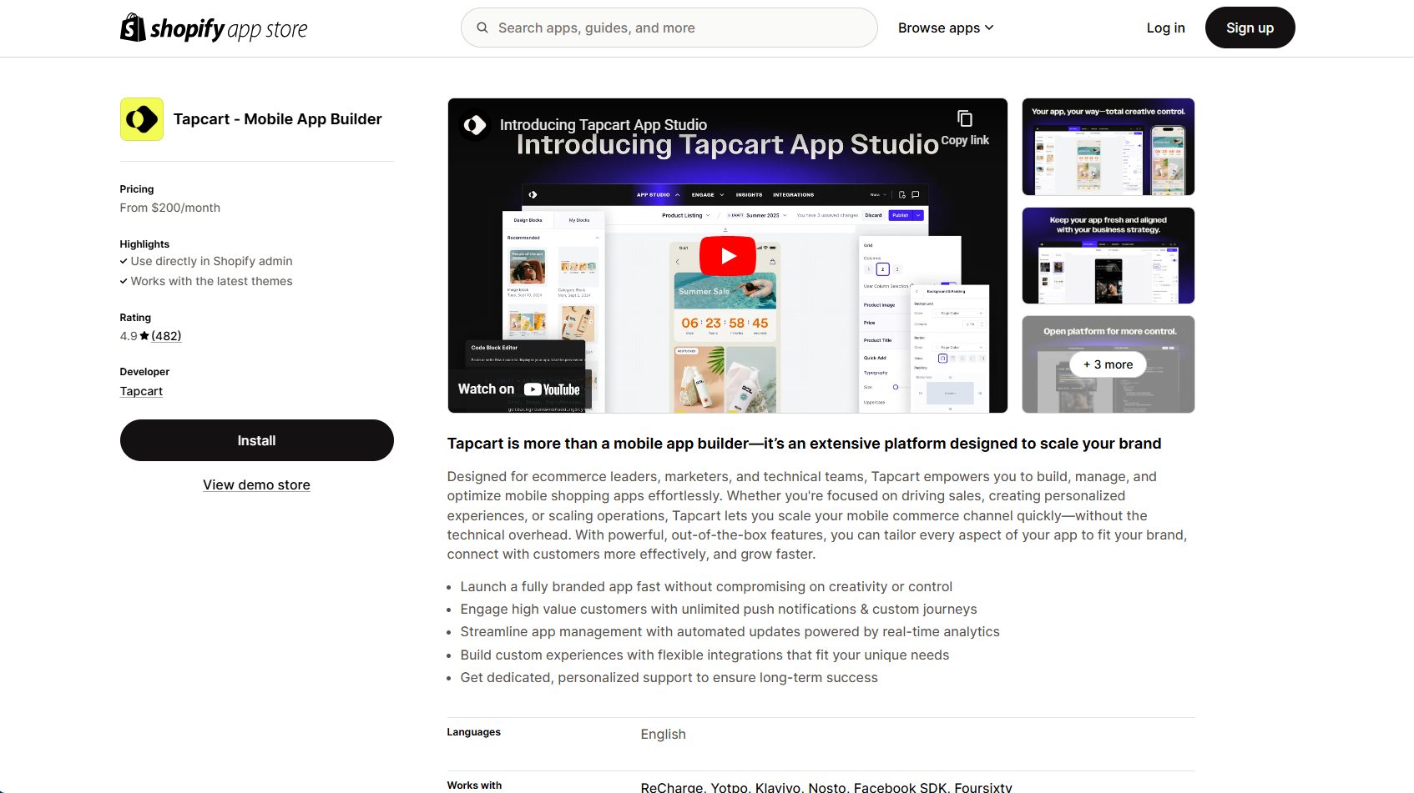Click the search magnifier icon
Image resolution: width=1414 pixels, height=793 pixels.
(x=482, y=28)
